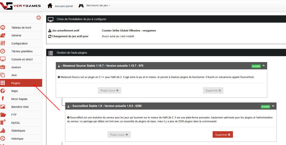The height and width of the screenshot is (145, 286).
Task: Click SourceMod's Plugin à jour button
Action: pyautogui.click(x=119, y=135)
